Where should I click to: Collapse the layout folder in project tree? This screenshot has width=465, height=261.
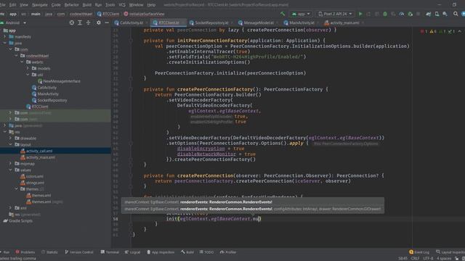pos(10,144)
